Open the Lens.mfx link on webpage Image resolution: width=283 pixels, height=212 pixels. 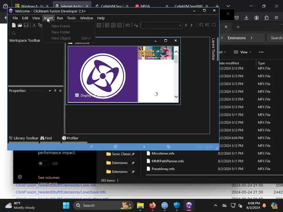[56, 185]
